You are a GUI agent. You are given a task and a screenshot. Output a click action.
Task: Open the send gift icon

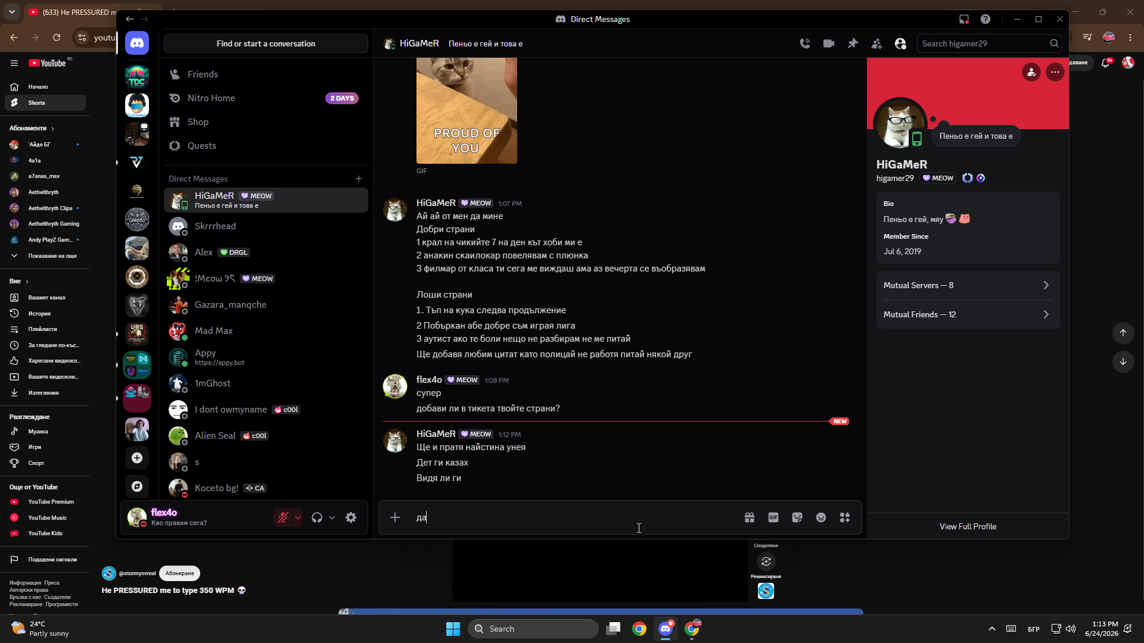tap(750, 517)
